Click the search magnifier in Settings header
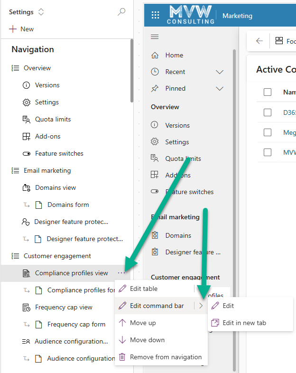Image resolution: width=296 pixels, height=373 pixels. tap(121, 12)
